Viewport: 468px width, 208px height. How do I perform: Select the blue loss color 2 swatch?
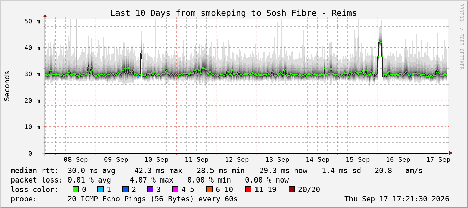coord(125,189)
